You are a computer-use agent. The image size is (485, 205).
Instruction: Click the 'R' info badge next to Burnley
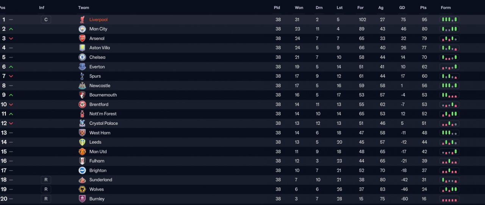point(46,199)
